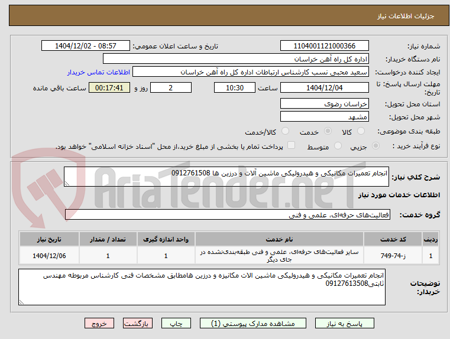Click the چاپ print button
Screen dimensions: 450x339
point(176,323)
